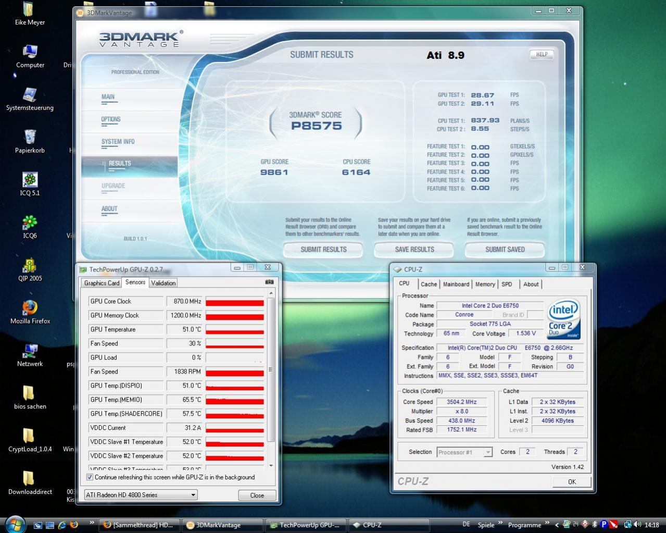Screen dimensions: 666x533
Task: Open the Papierkorb recycle bin
Action: (30, 142)
